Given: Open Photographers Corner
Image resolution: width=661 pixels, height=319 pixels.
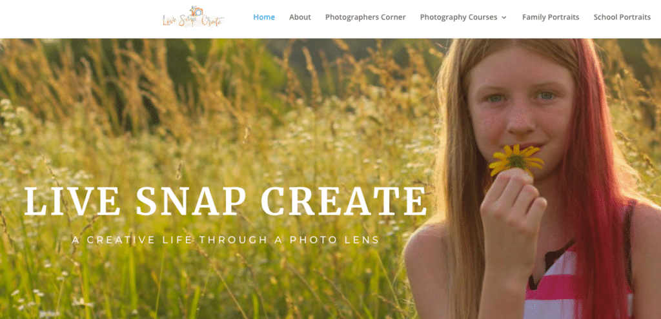Looking at the screenshot, I should 365,17.
